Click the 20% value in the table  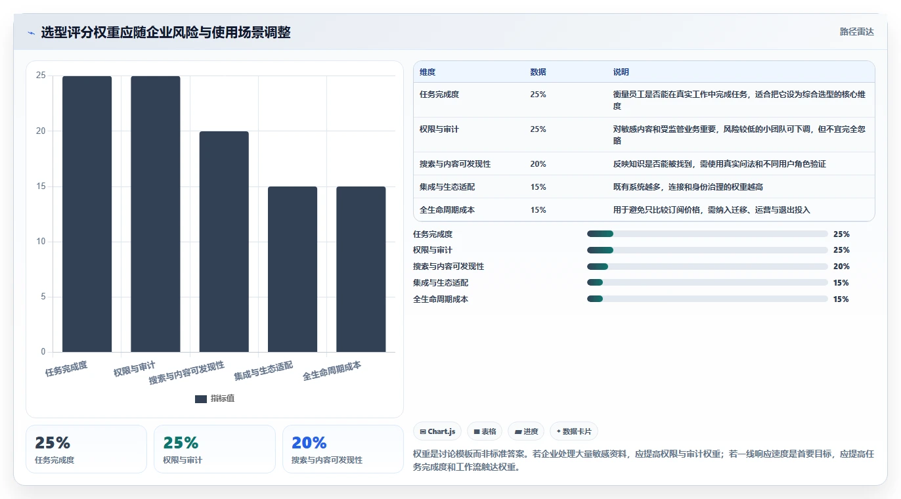pos(538,164)
